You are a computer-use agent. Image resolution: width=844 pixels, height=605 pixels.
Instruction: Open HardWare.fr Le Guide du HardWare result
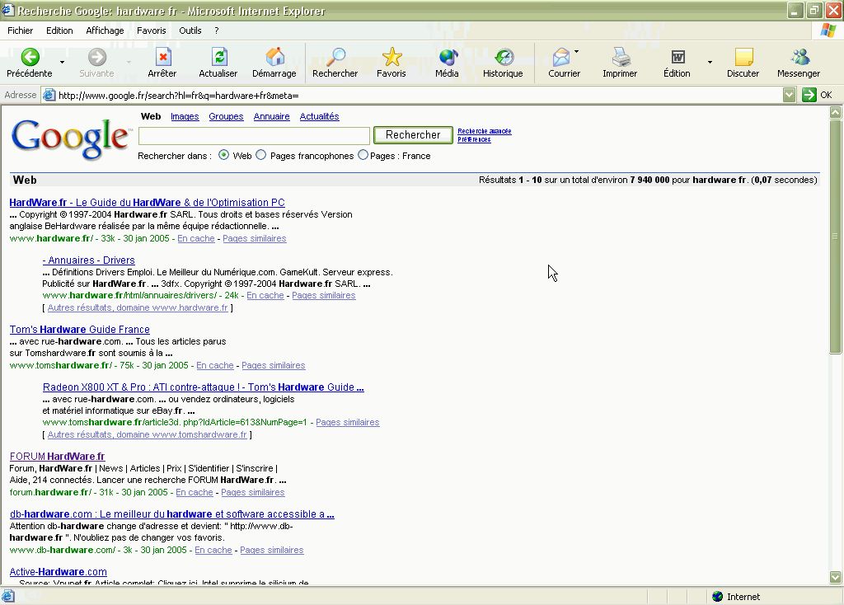(147, 203)
